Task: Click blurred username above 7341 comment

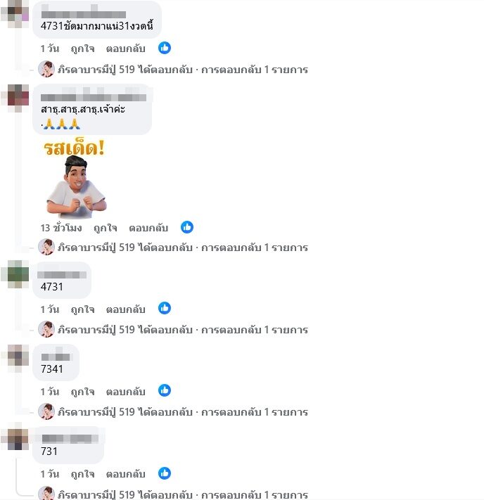Action: pos(56,357)
